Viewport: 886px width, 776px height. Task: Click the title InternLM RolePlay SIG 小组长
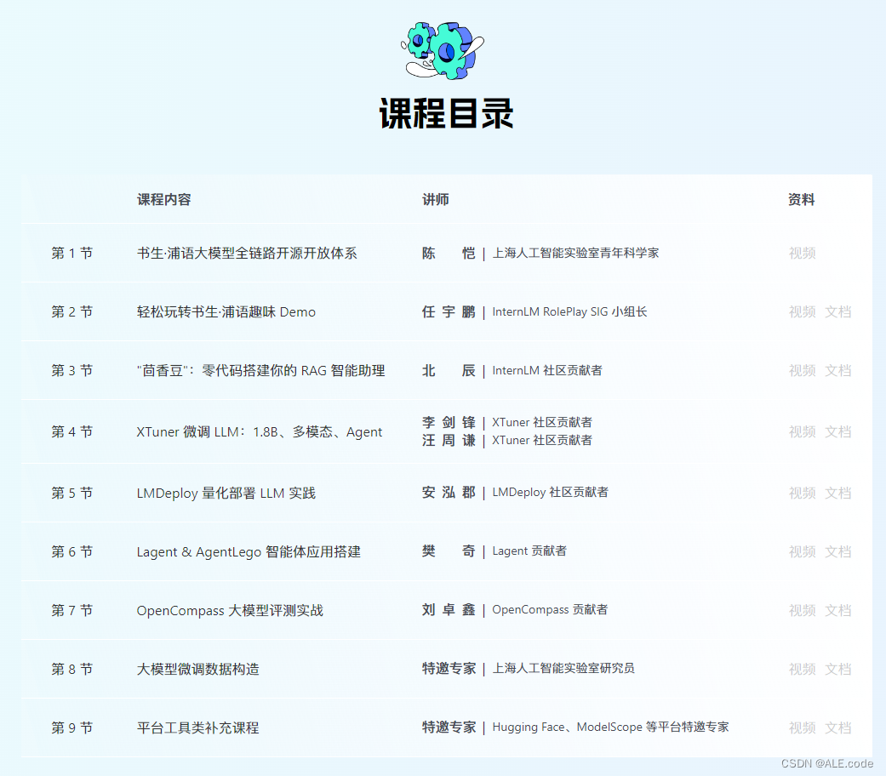(x=569, y=311)
